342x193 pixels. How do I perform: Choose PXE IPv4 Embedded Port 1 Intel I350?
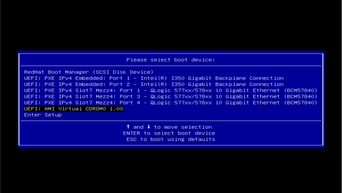[x=154, y=78]
